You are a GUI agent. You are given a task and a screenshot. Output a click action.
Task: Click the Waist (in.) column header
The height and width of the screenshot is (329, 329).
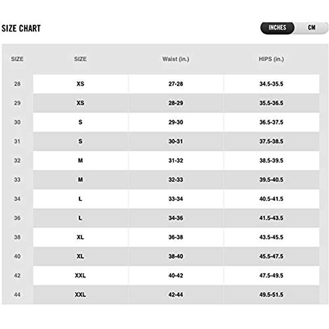point(176,59)
